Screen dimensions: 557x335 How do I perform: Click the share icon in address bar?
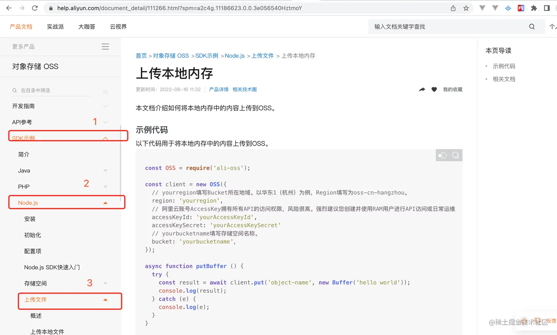point(453,8)
